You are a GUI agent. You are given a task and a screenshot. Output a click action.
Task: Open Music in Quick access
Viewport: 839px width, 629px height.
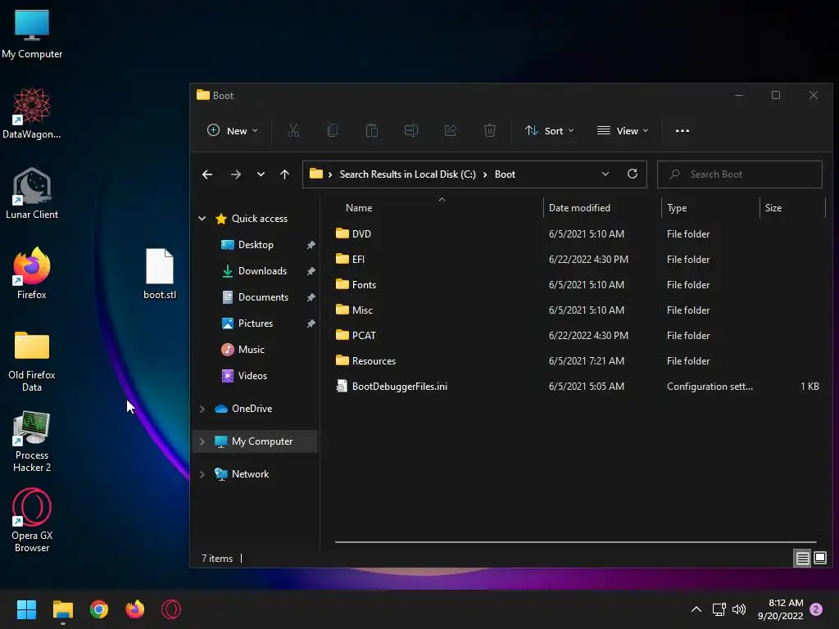(251, 349)
